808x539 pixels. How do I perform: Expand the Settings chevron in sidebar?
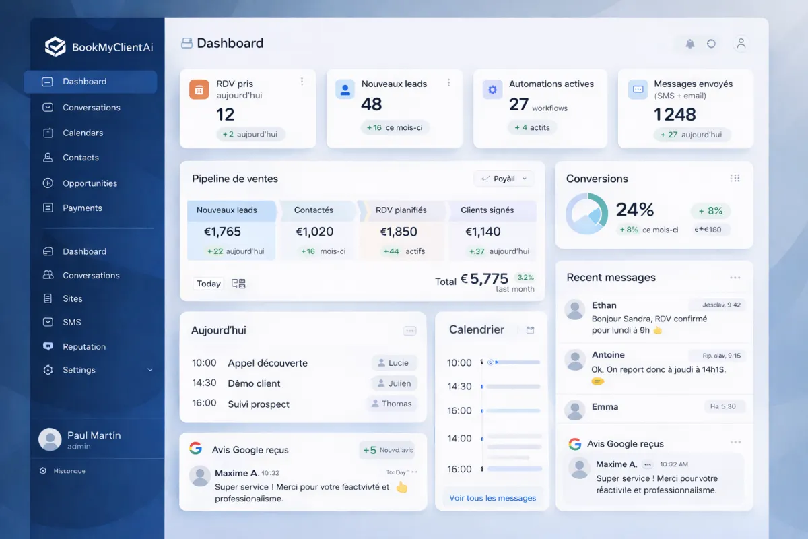coord(150,370)
